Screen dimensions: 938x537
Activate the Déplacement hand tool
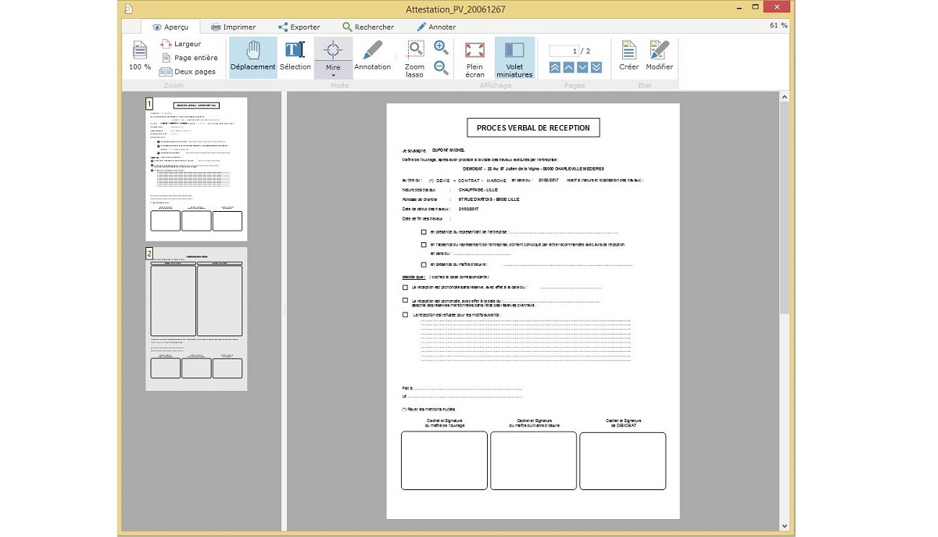[253, 57]
